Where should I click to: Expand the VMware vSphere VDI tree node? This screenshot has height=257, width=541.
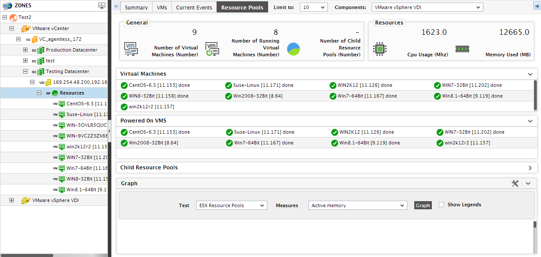tap(12, 200)
